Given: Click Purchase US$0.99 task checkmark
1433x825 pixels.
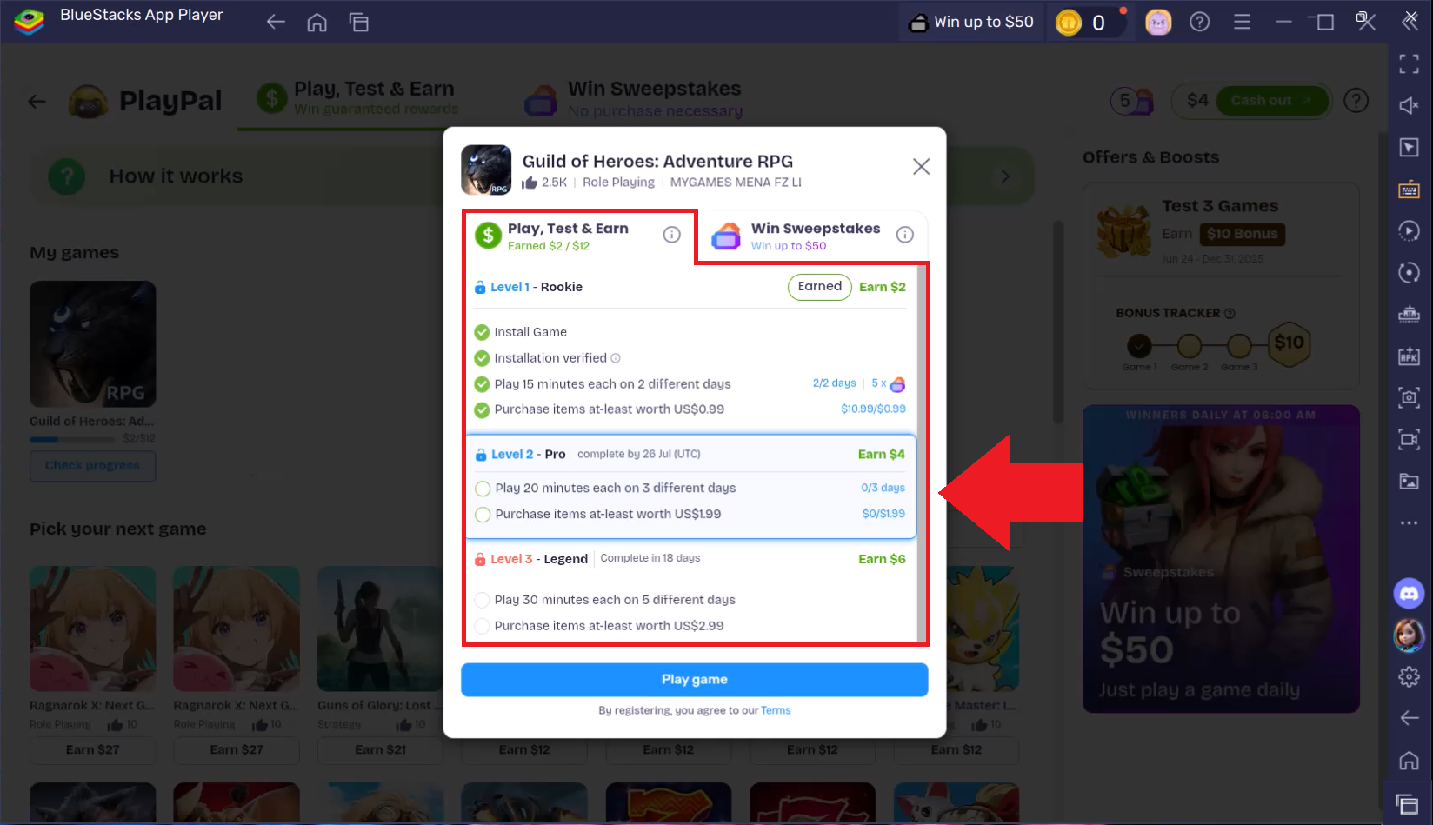Looking at the screenshot, I should [x=482, y=409].
